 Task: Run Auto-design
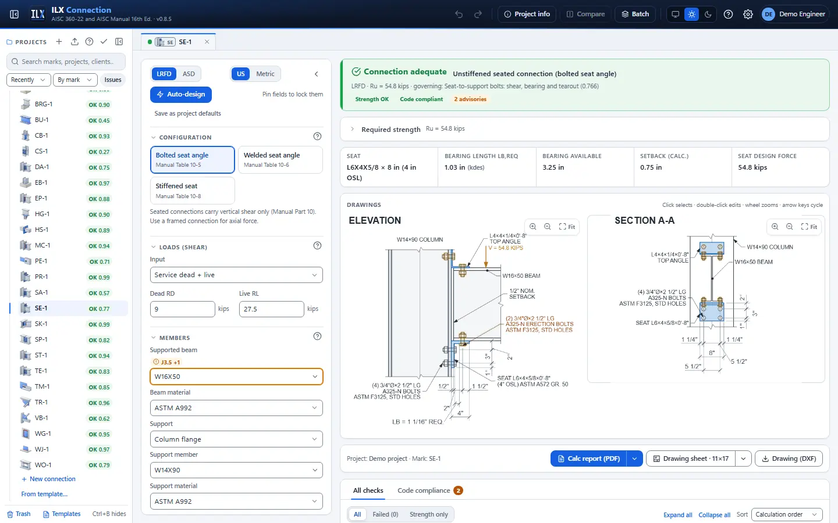[x=181, y=94]
